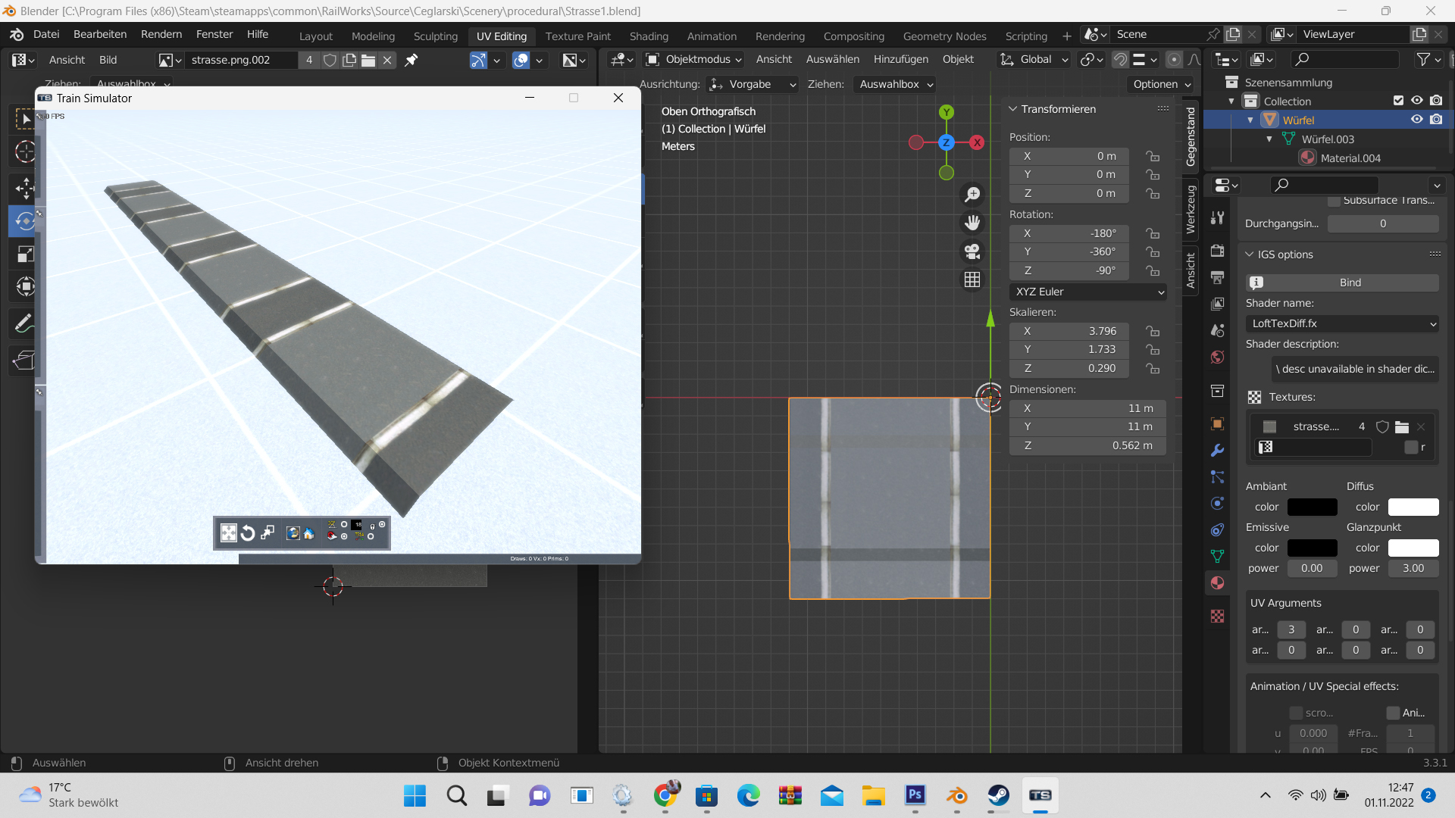
Task: Toggle the Subsurface Trans... checkbox
Action: [1334, 201]
